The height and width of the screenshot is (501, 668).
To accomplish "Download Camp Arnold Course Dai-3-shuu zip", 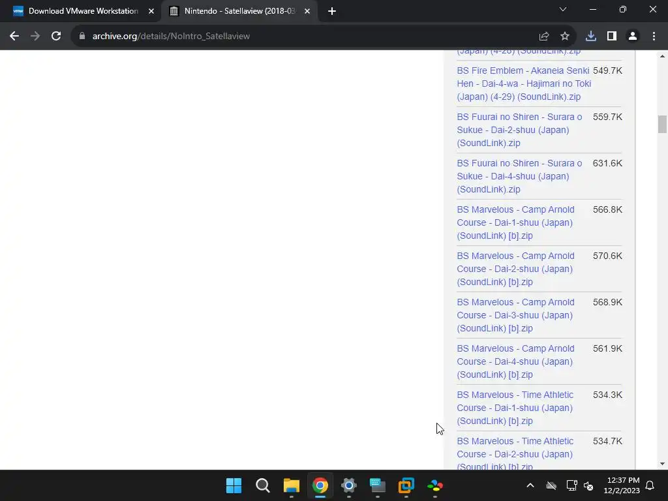I will [515, 315].
